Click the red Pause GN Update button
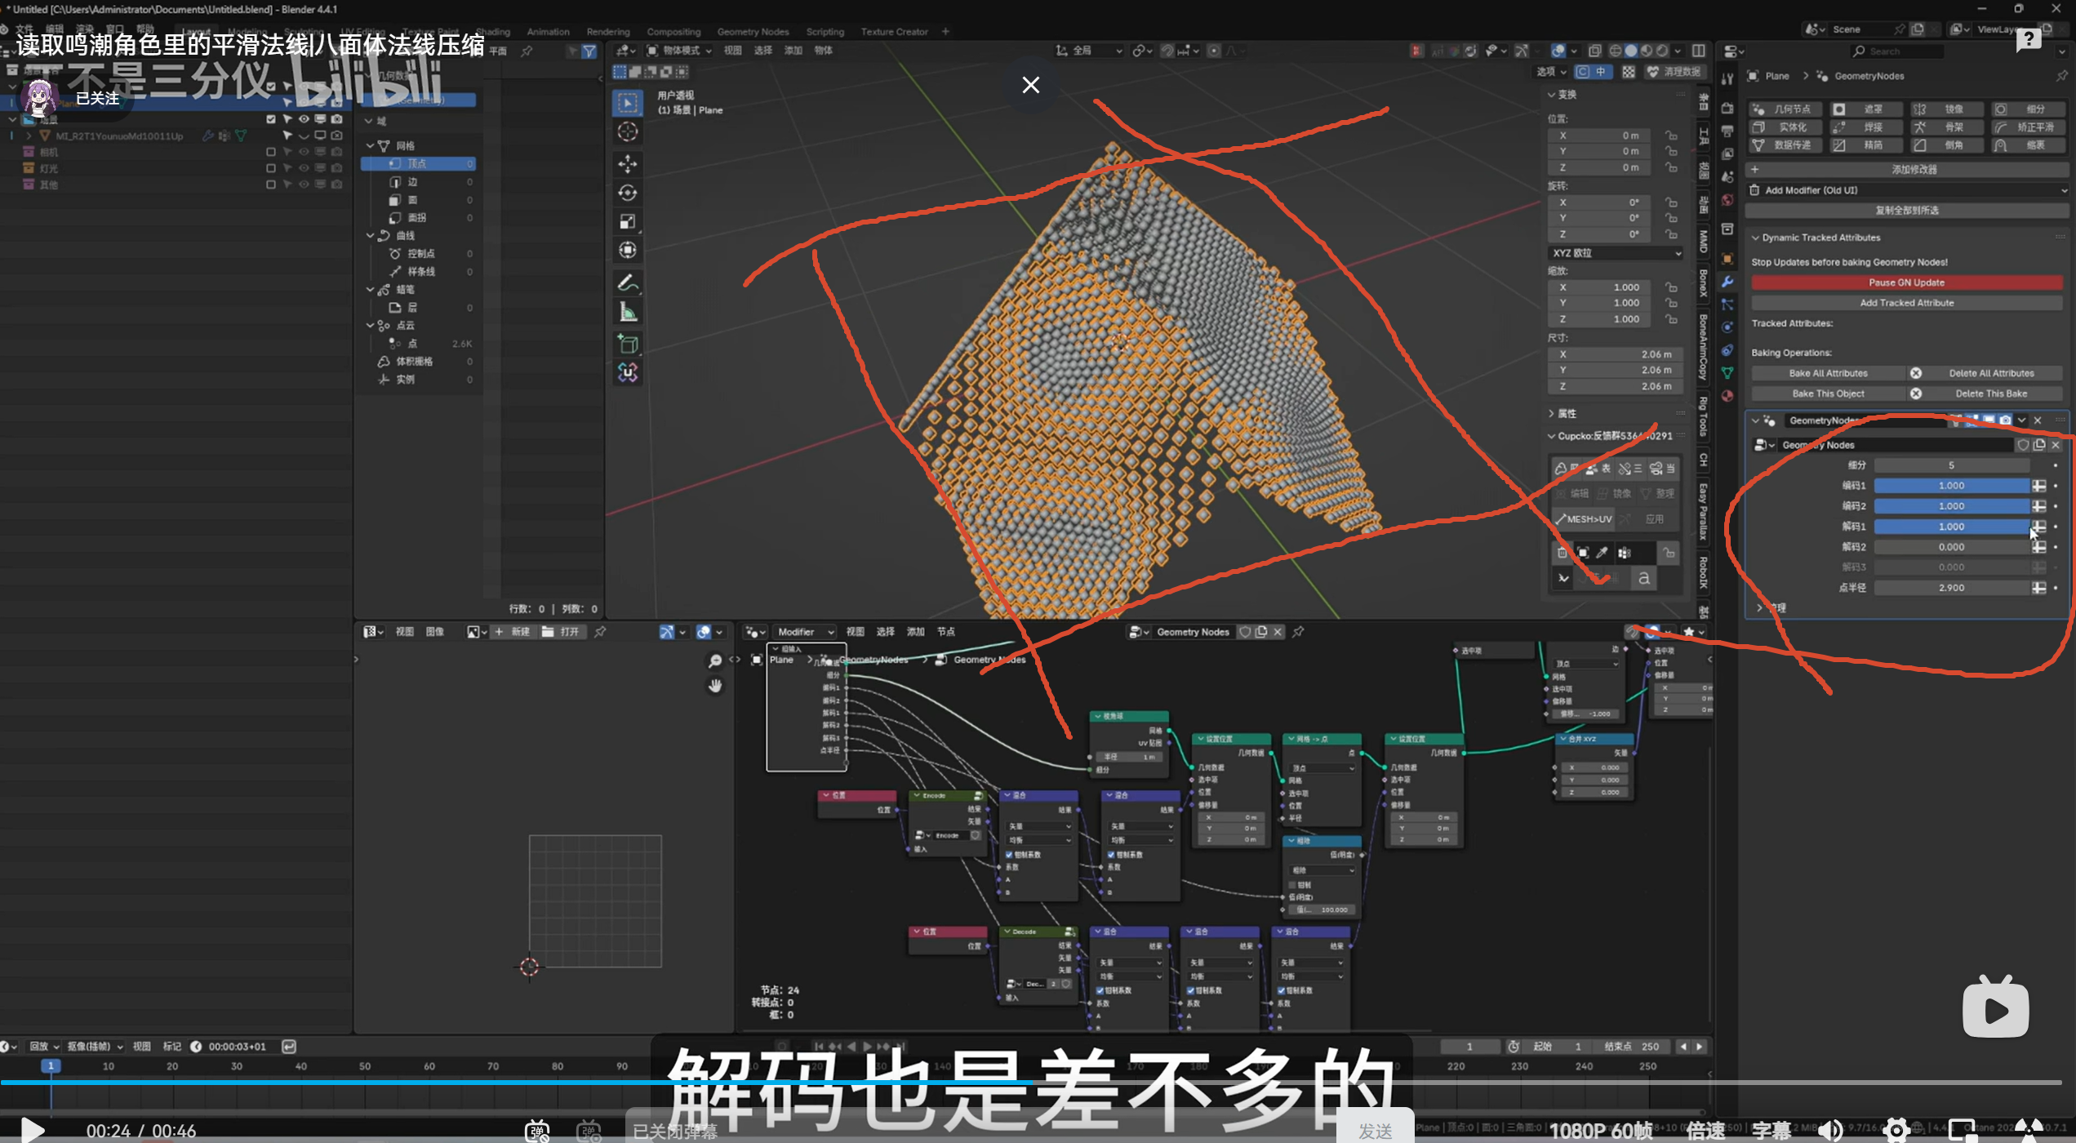The height and width of the screenshot is (1143, 2076). (1906, 282)
